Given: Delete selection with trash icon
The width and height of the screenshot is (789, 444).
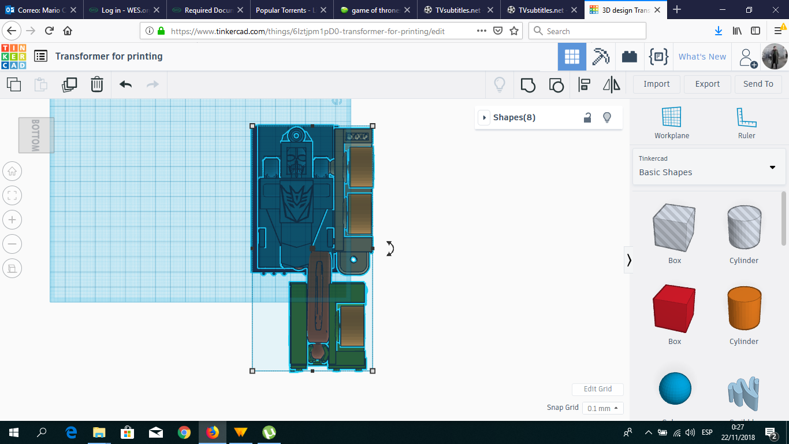Looking at the screenshot, I should tap(96, 84).
